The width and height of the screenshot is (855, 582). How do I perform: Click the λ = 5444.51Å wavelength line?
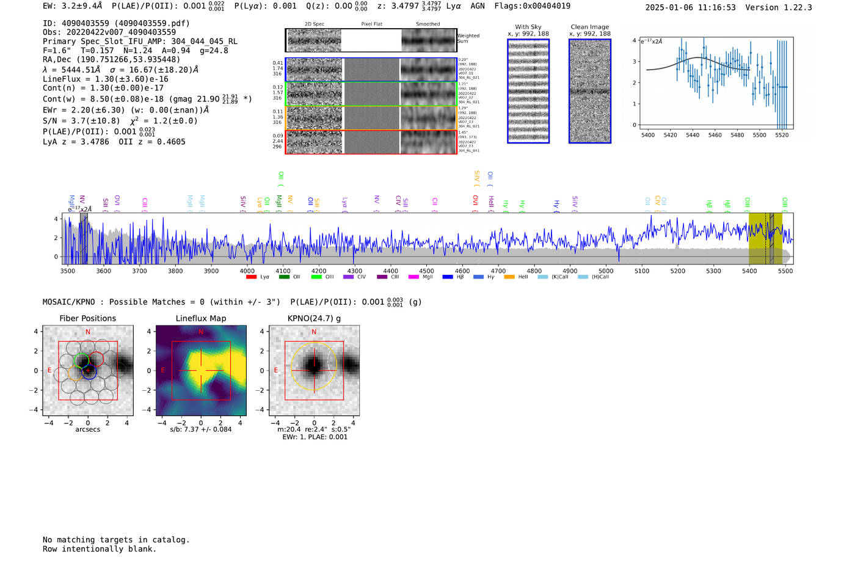pyautogui.click(x=120, y=70)
